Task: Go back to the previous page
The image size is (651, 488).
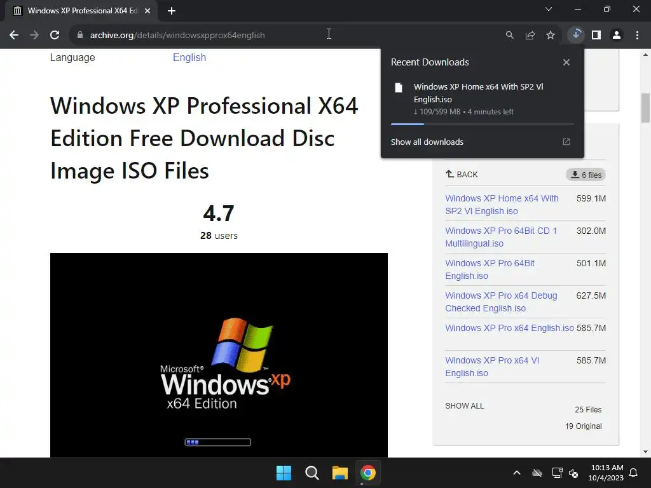Action: point(14,36)
